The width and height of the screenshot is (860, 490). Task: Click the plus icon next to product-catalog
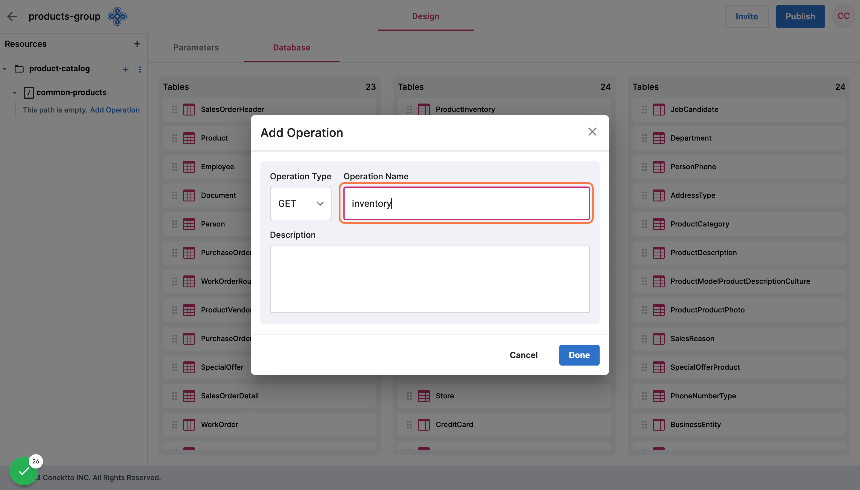pyautogui.click(x=125, y=69)
